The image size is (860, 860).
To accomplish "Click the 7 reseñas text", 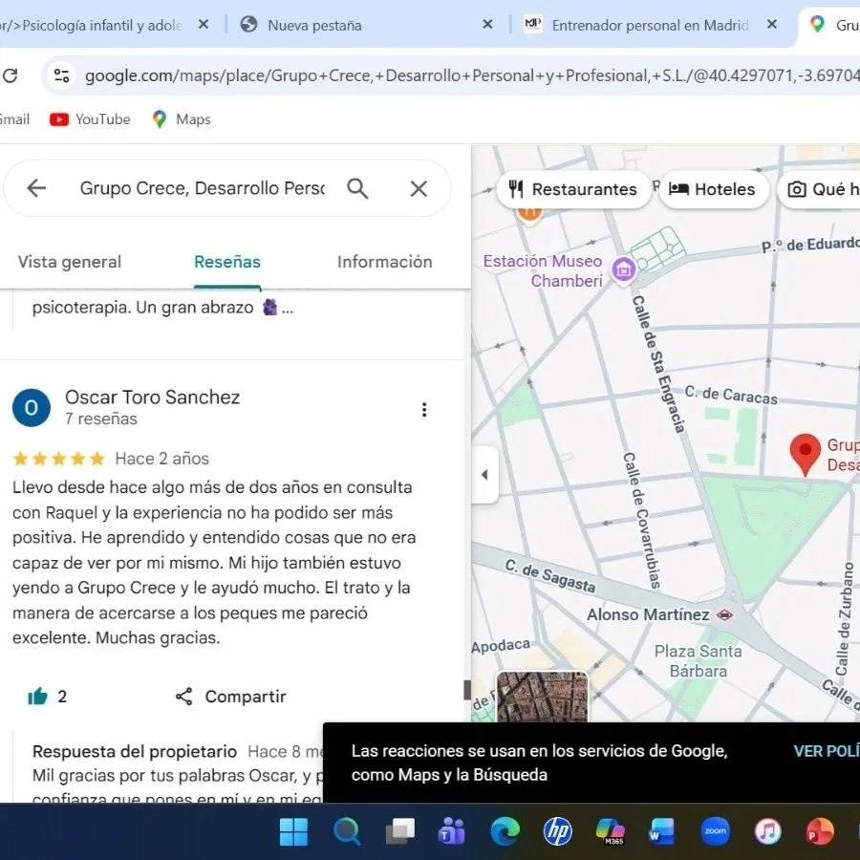I will point(101,419).
